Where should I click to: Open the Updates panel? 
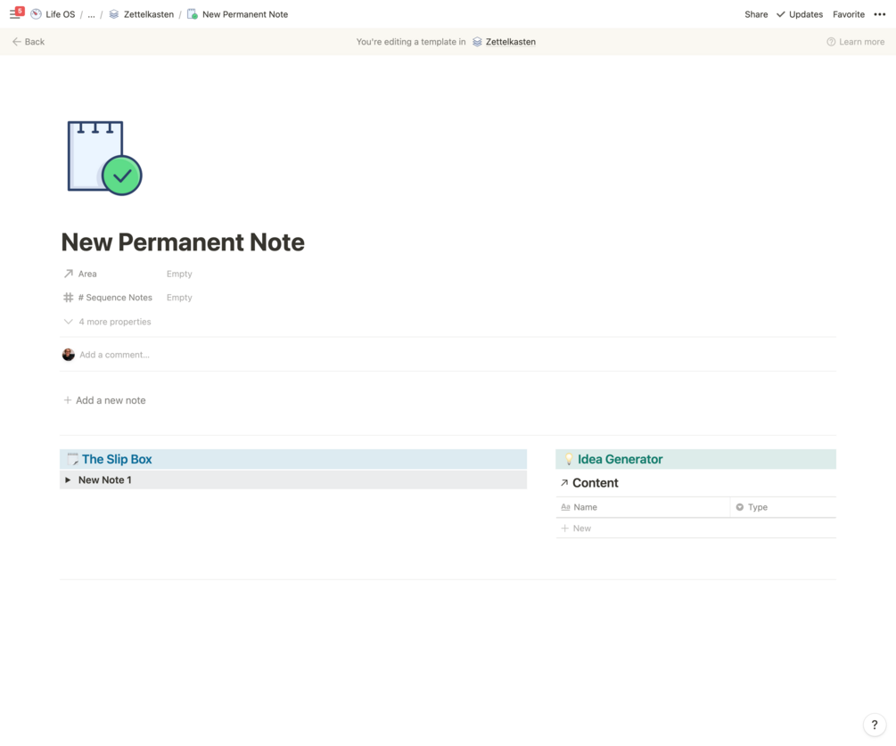click(806, 14)
